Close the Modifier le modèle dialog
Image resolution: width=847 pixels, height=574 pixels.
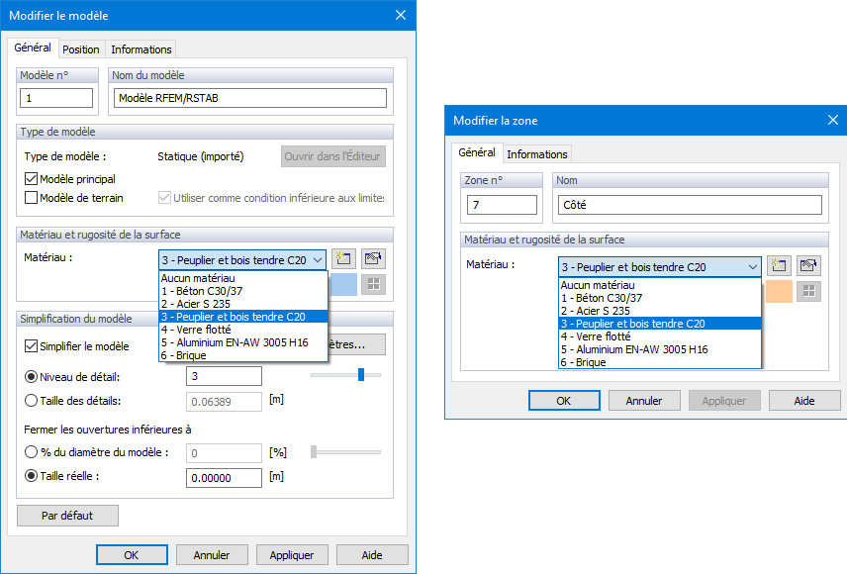(x=401, y=15)
